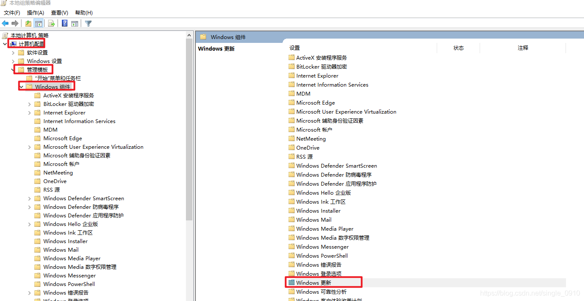Expand the Internet Explorer node in tree

tap(30, 112)
